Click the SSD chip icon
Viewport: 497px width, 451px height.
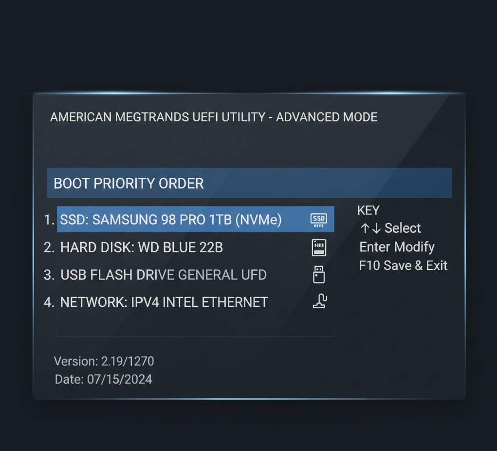[x=318, y=220]
